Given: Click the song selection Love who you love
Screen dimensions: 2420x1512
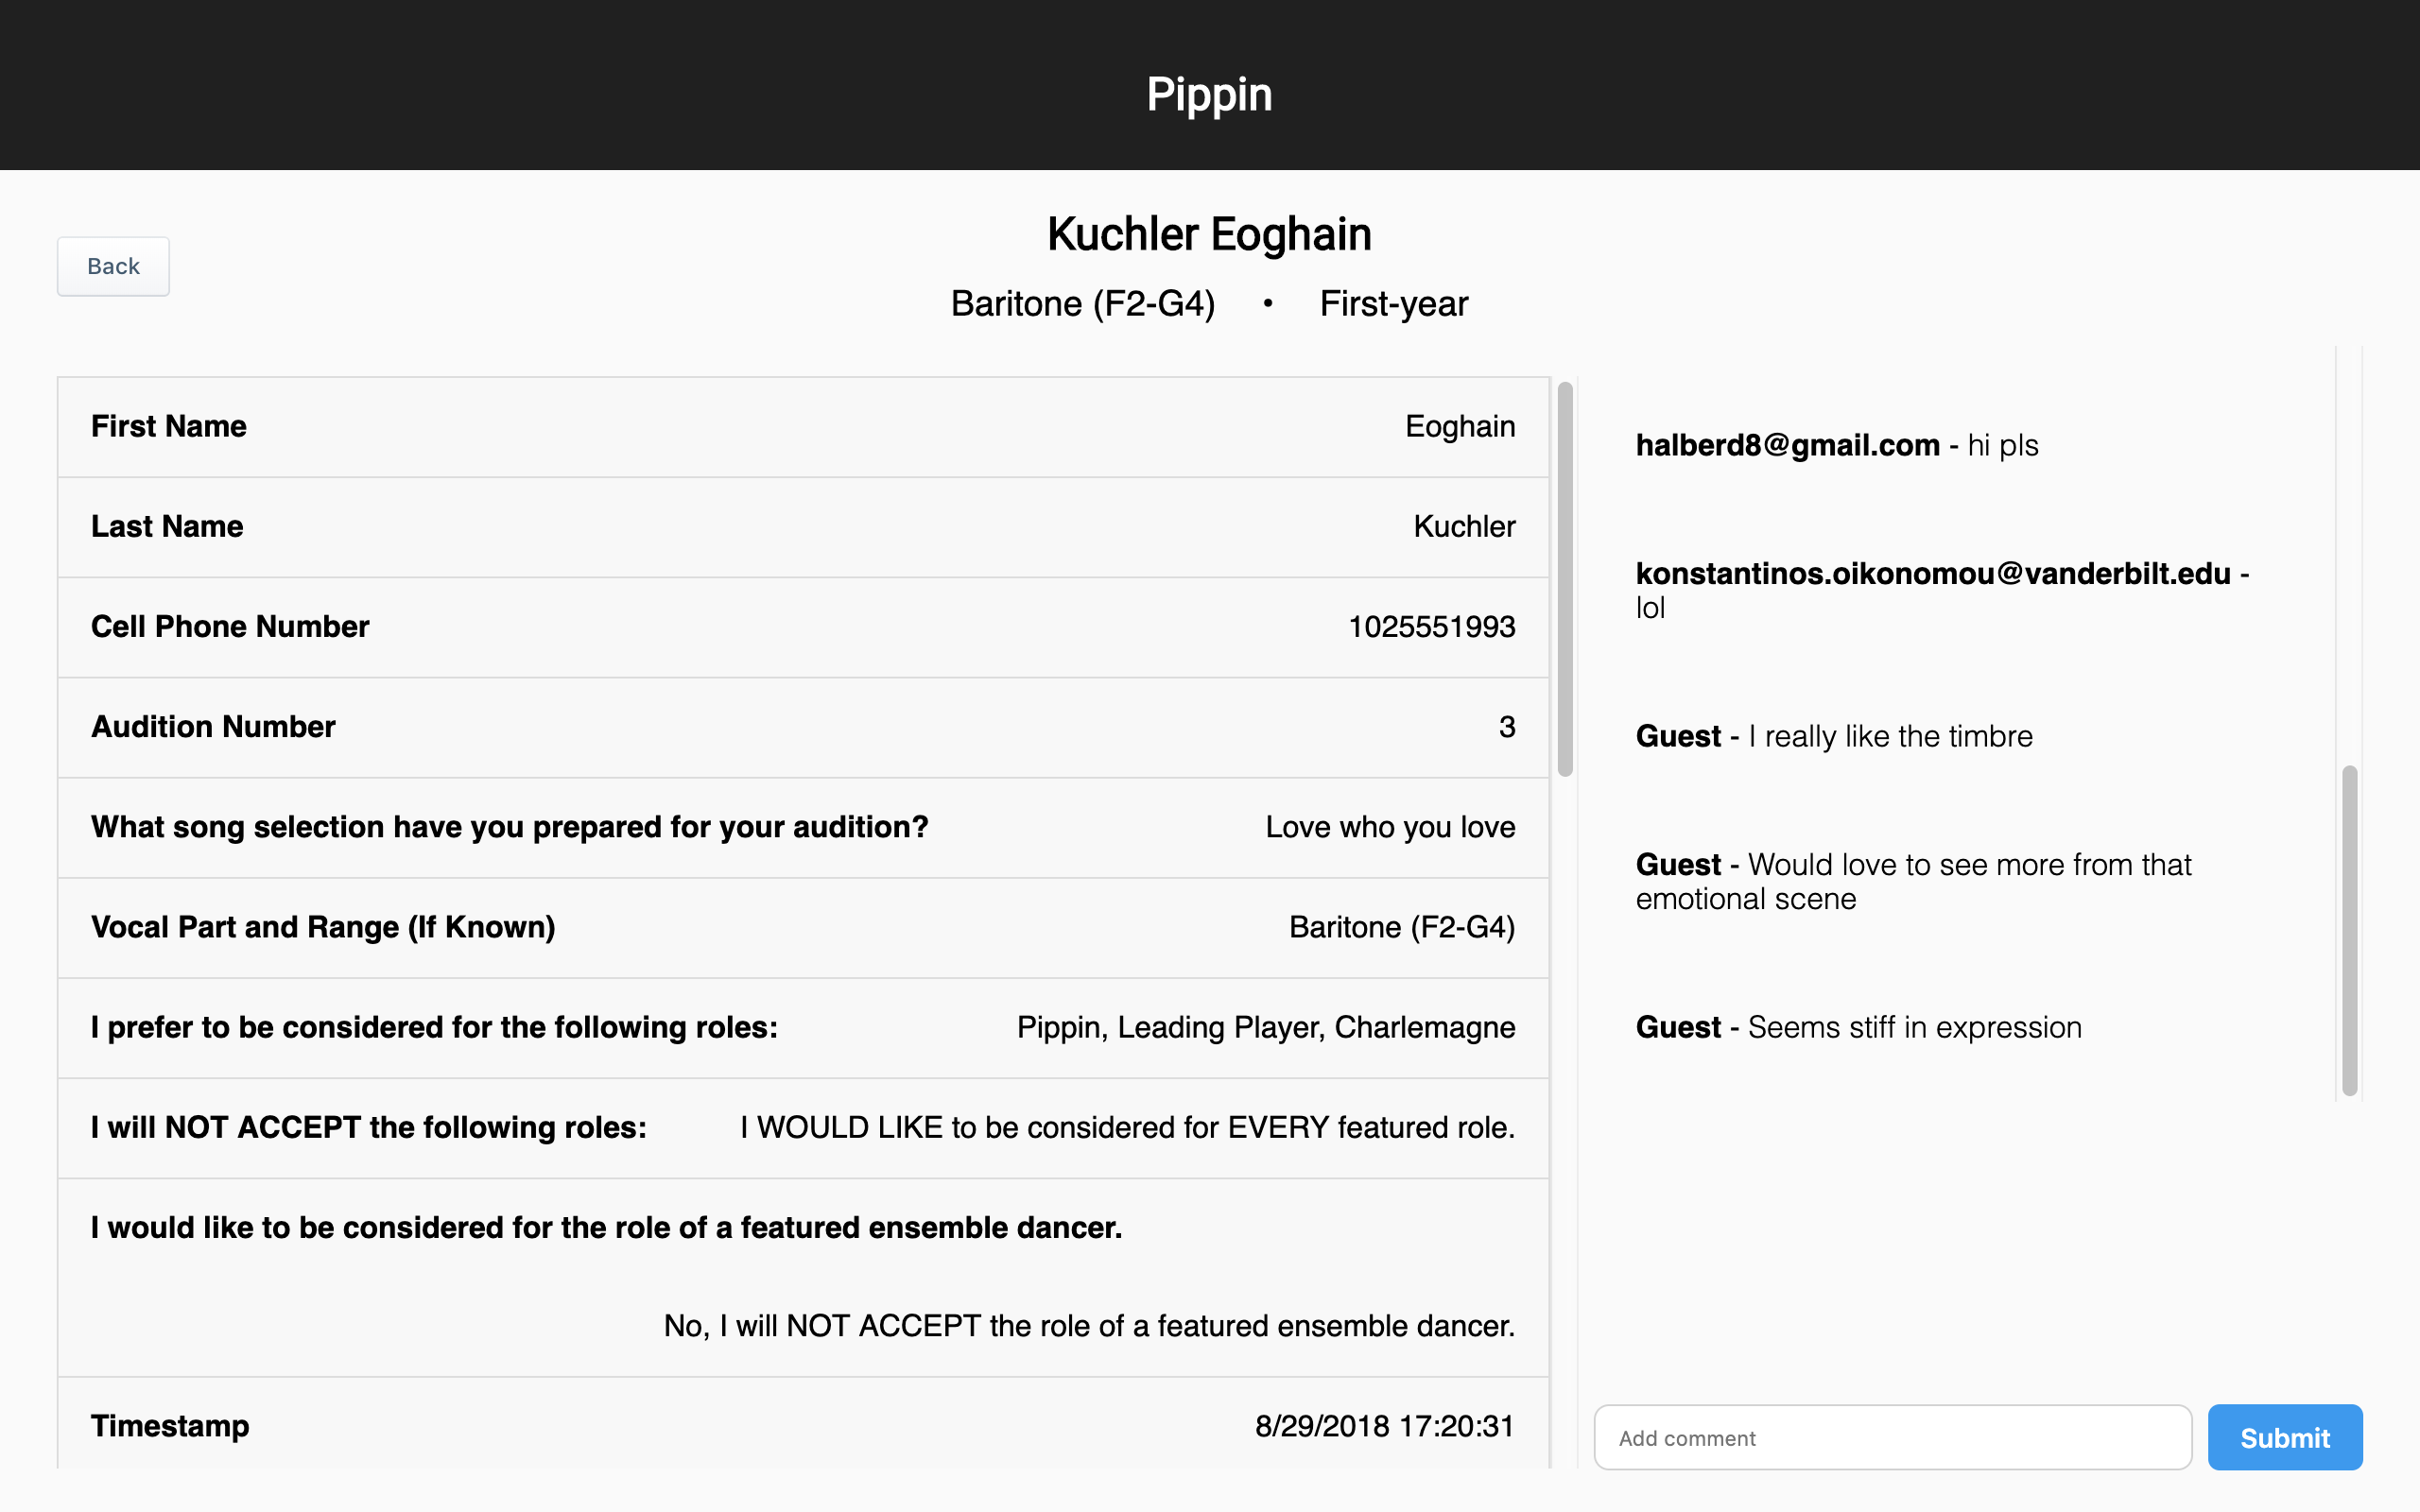Looking at the screenshot, I should pyautogui.click(x=1390, y=827).
